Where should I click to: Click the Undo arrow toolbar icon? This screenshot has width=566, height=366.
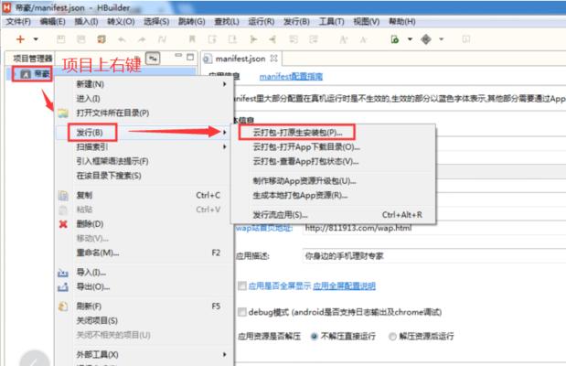[x=122, y=39]
